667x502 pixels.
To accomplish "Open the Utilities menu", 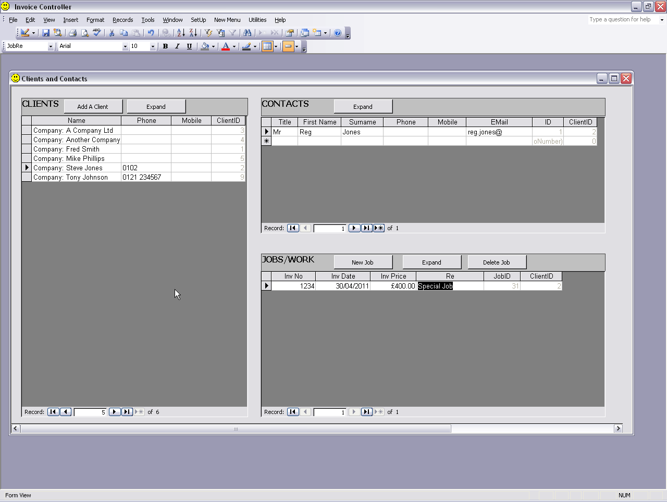I will click(257, 20).
